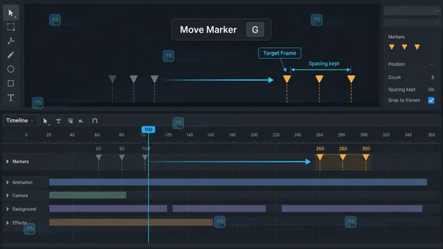Viewport: 443px width, 249px height.
Task: Click the playhead handle at frame 100
Action: coord(148,129)
